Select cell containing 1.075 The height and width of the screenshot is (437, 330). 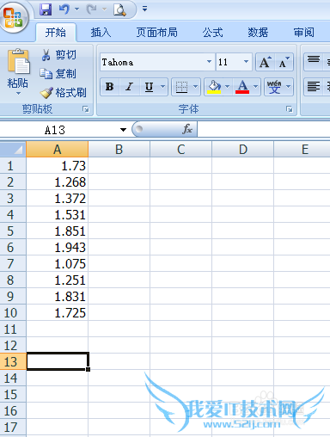tap(58, 263)
